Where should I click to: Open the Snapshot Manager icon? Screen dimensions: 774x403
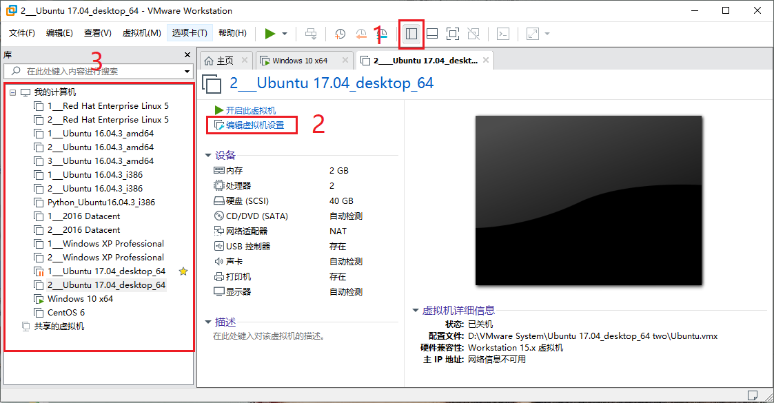pos(382,33)
